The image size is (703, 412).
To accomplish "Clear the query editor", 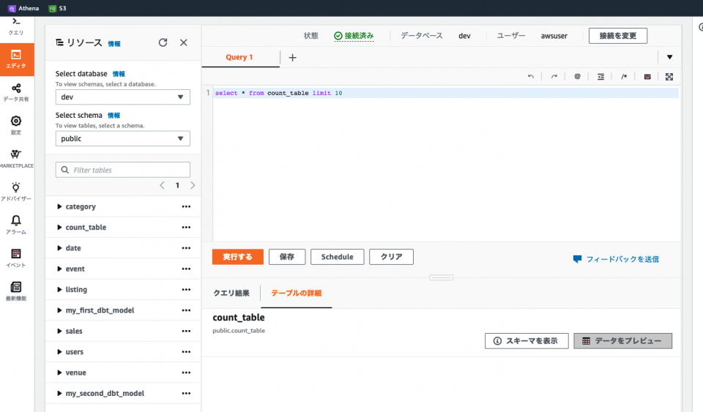I will (391, 257).
